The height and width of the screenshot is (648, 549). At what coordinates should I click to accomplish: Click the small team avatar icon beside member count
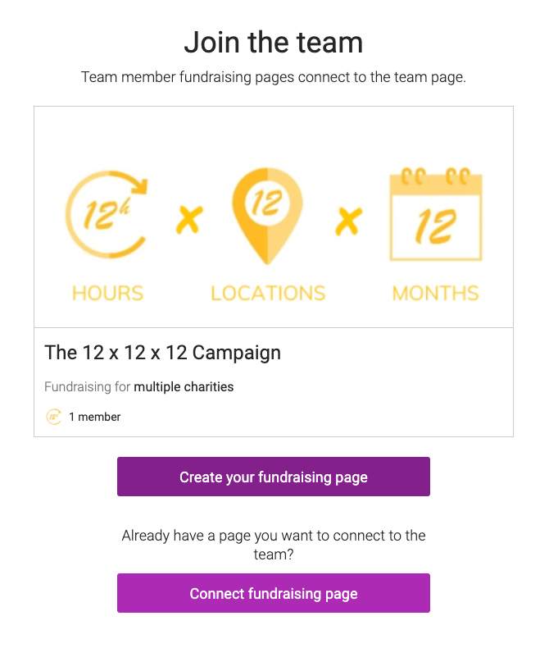pos(53,417)
